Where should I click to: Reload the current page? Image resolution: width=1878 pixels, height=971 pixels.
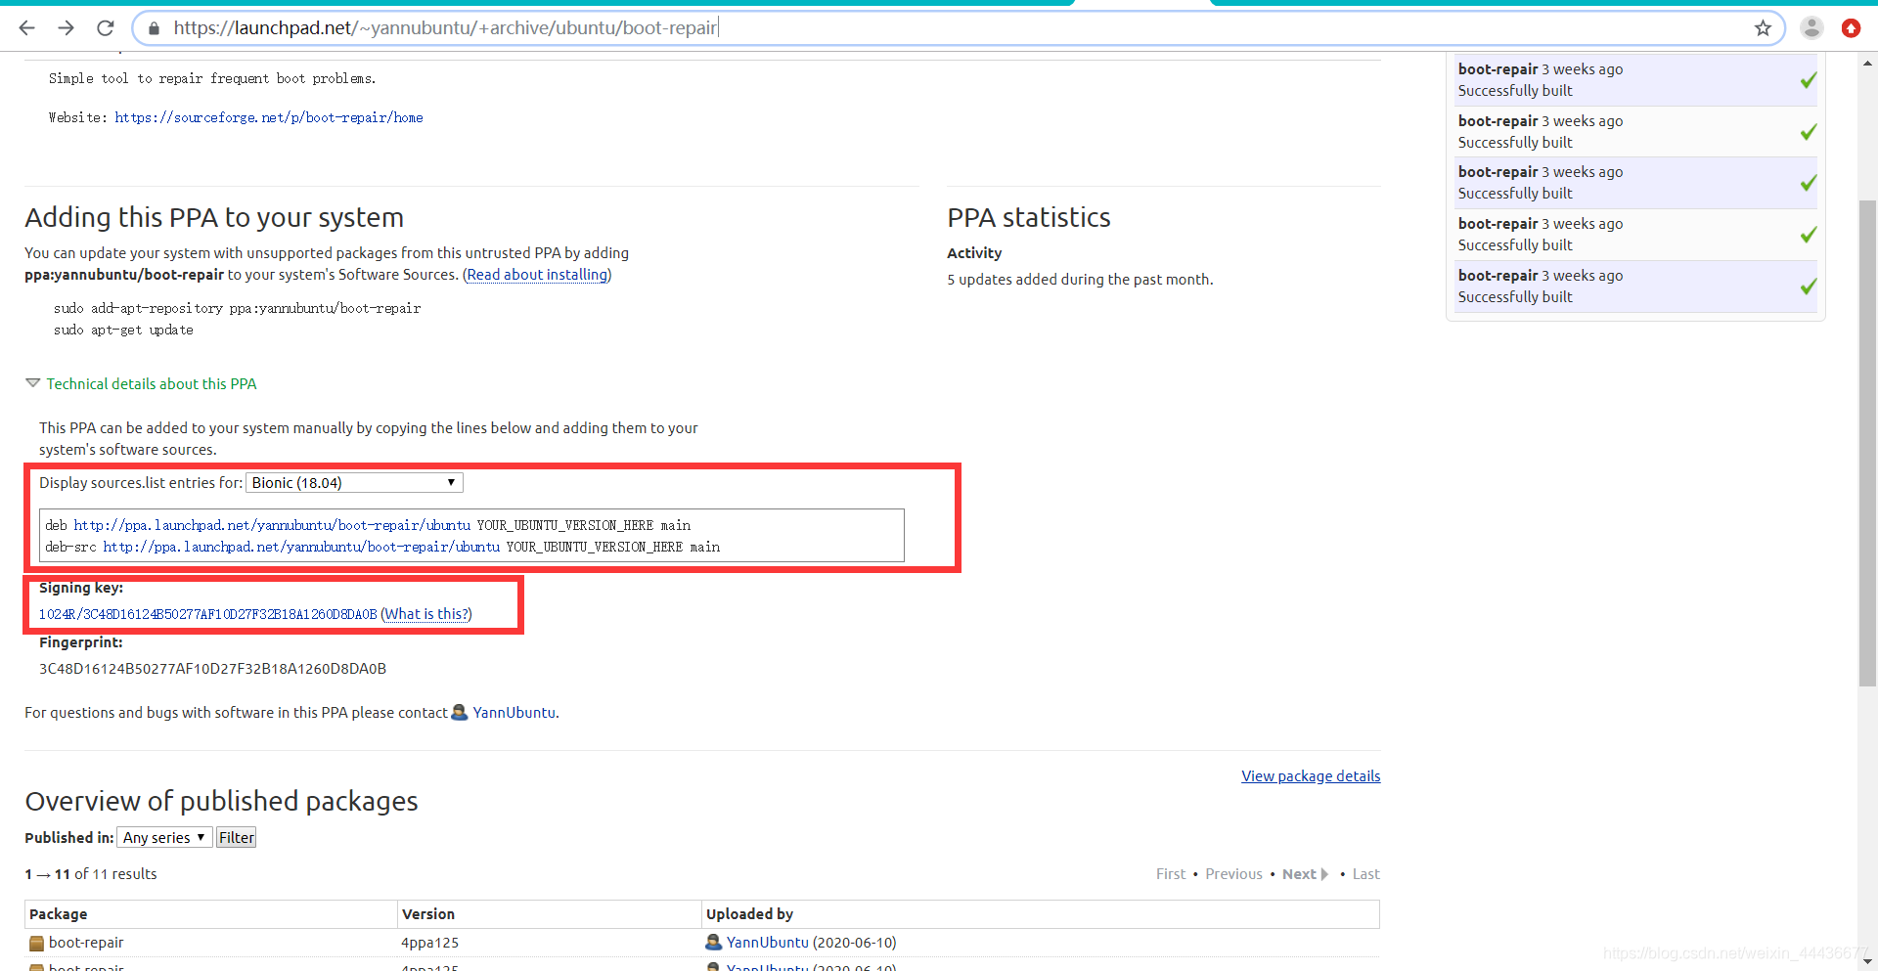point(106,28)
